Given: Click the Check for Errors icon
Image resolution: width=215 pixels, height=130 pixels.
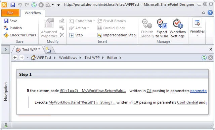Looking at the screenshot, I should tap(6, 35).
